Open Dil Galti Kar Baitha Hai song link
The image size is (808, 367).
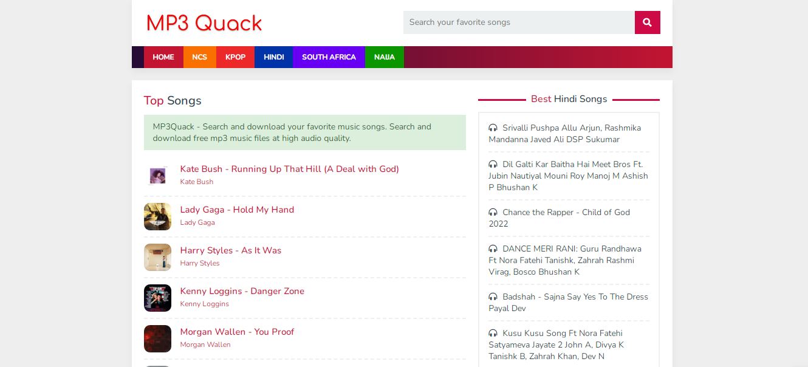(569, 176)
